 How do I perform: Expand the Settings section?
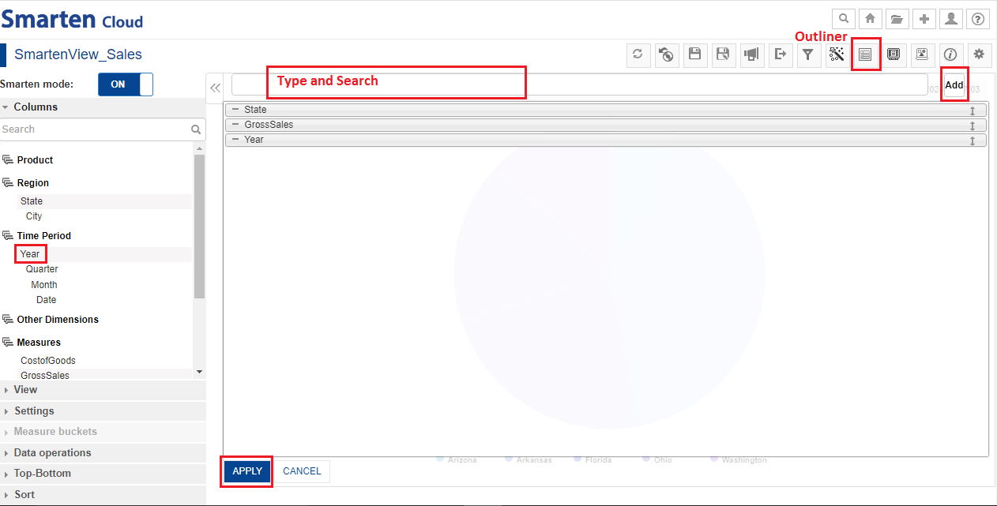(x=103, y=411)
